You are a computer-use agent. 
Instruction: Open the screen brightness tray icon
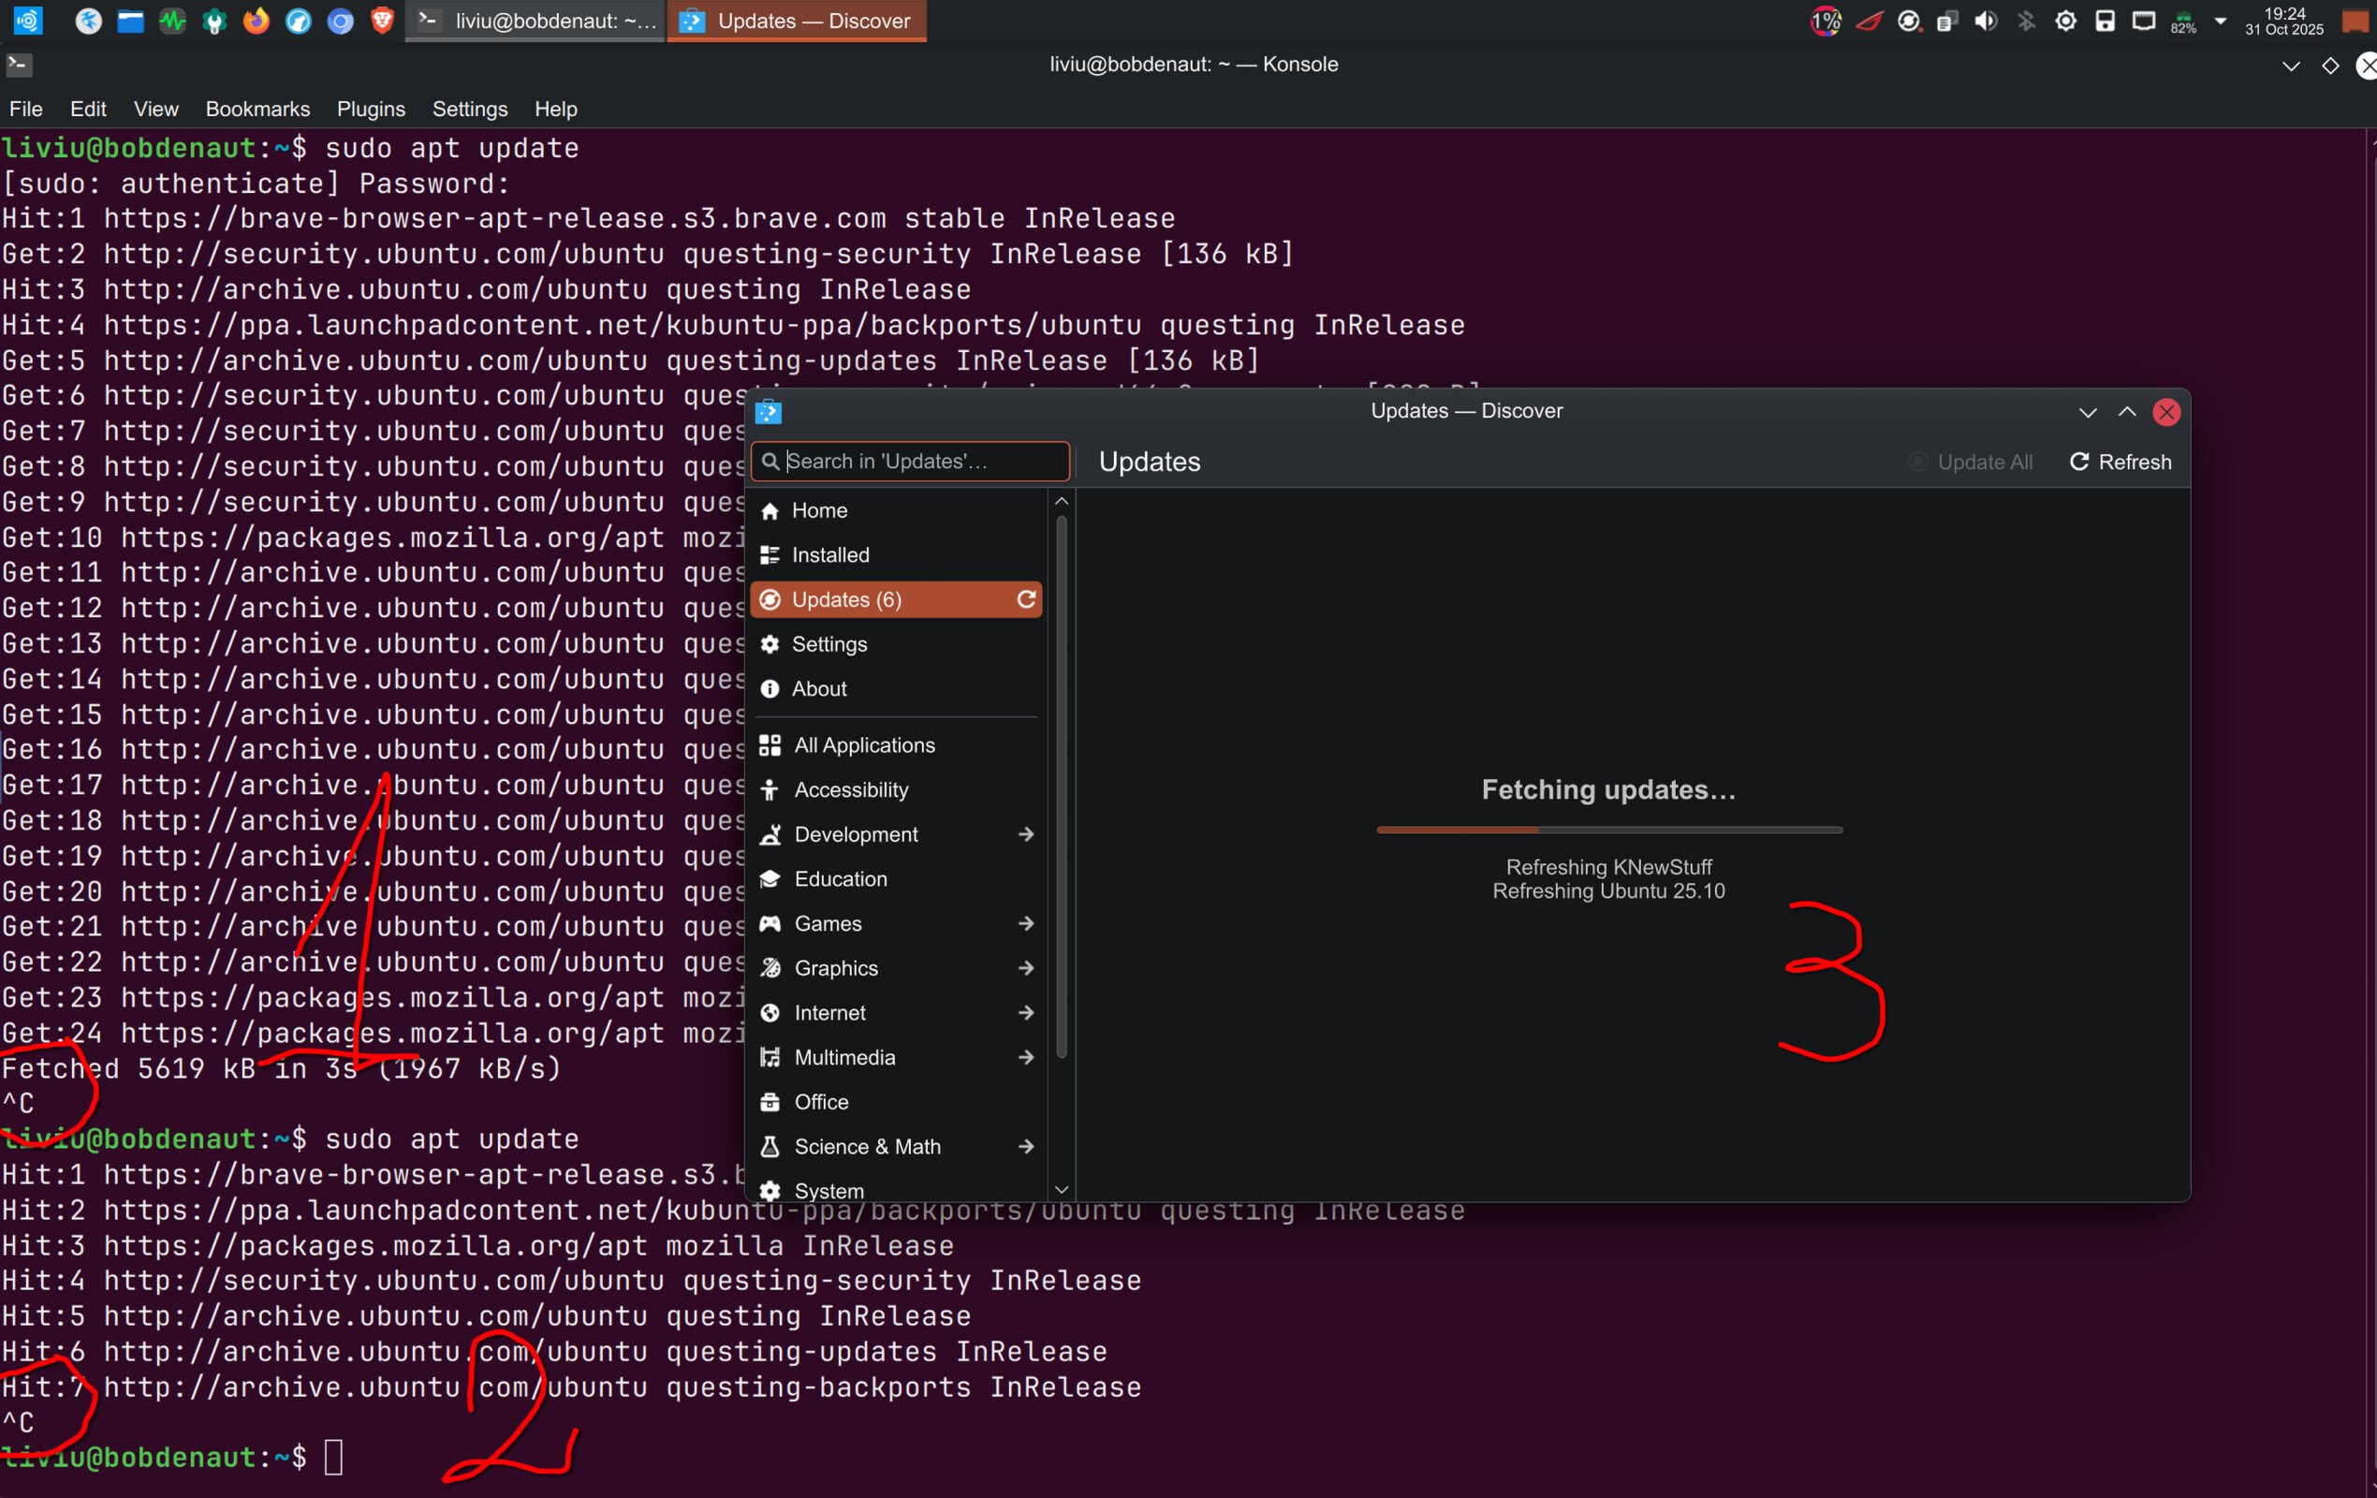click(x=2065, y=21)
